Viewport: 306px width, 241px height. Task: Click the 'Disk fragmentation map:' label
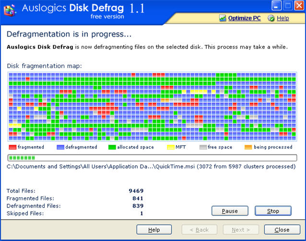click(44, 66)
